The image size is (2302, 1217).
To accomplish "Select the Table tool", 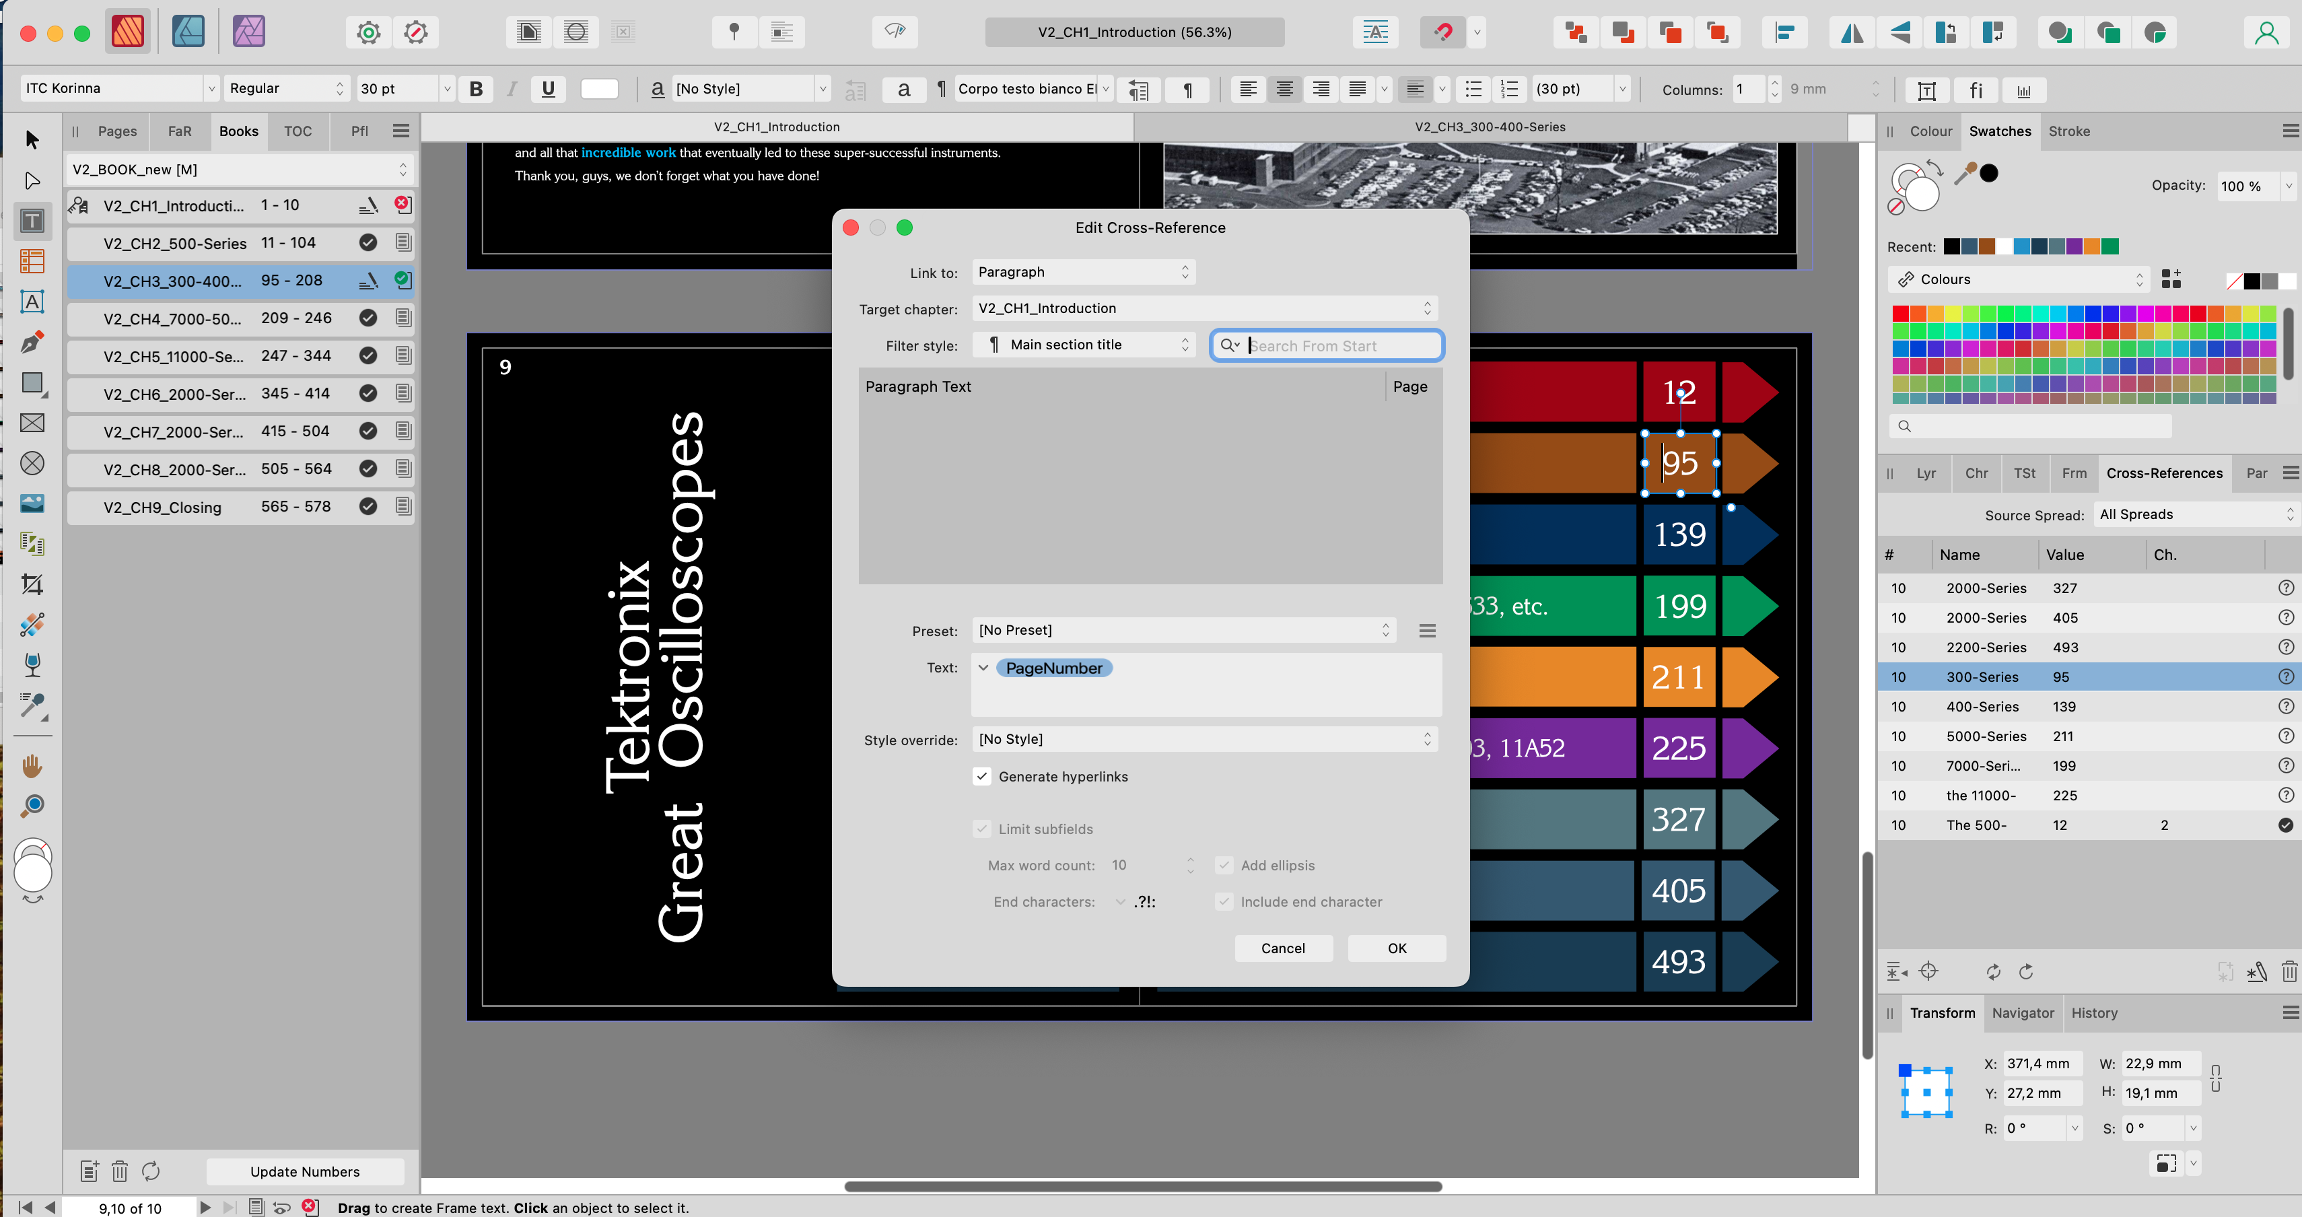I will point(32,261).
